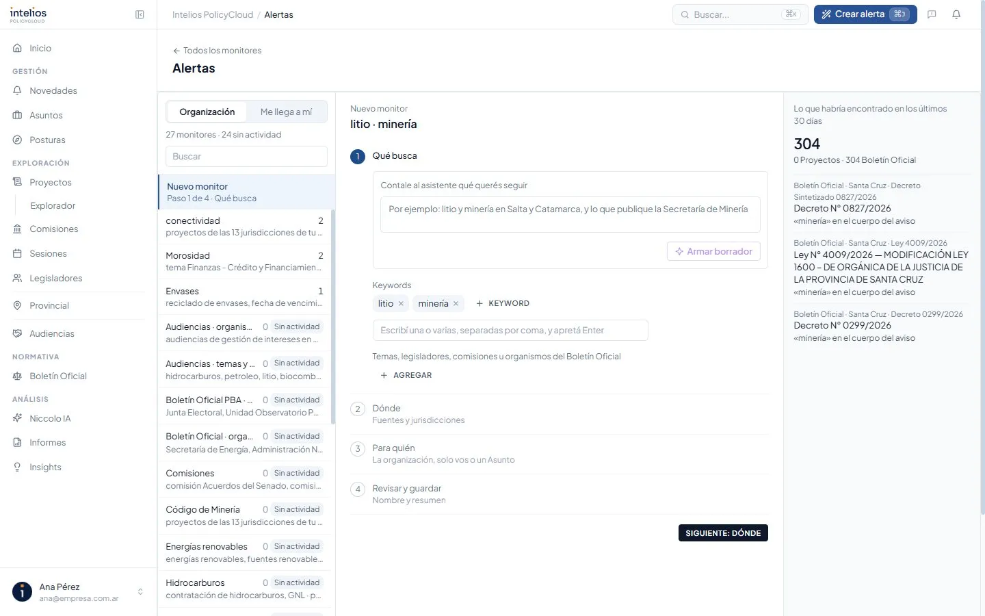Expand the Ana Pérez account menu
The width and height of the screenshot is (985, 616).
pos(78,592)
